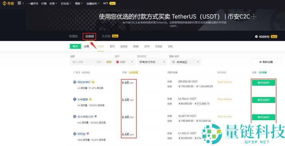The width and height of the screenshot is (285, 146).
Task: Select the BUSD coin tab
Action: coord(124,46)
